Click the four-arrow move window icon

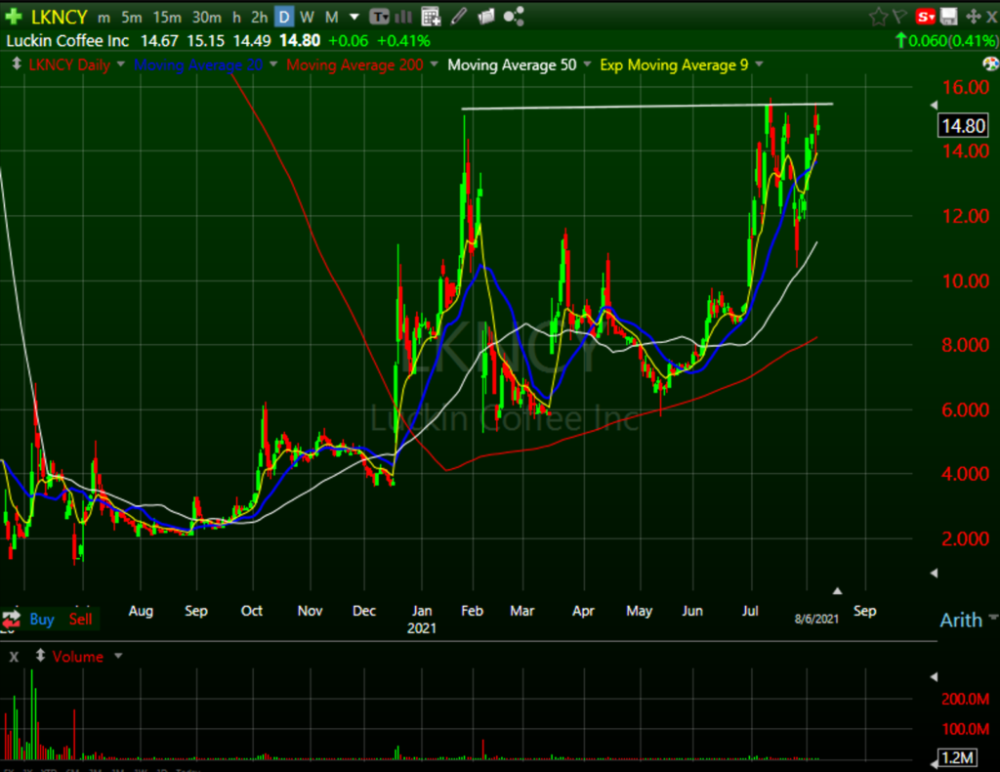pyautogui.click(x=974, y=18)
